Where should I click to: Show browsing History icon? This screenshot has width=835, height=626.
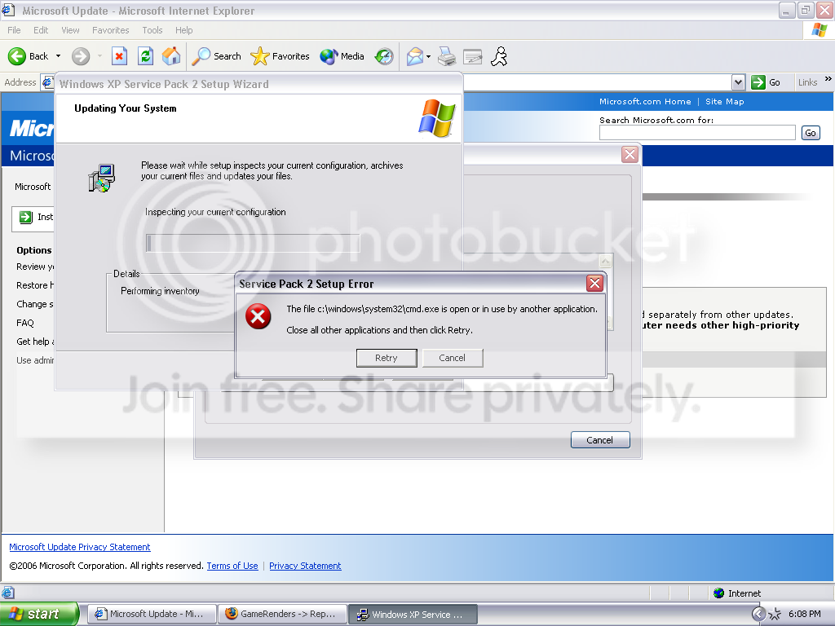384,56
